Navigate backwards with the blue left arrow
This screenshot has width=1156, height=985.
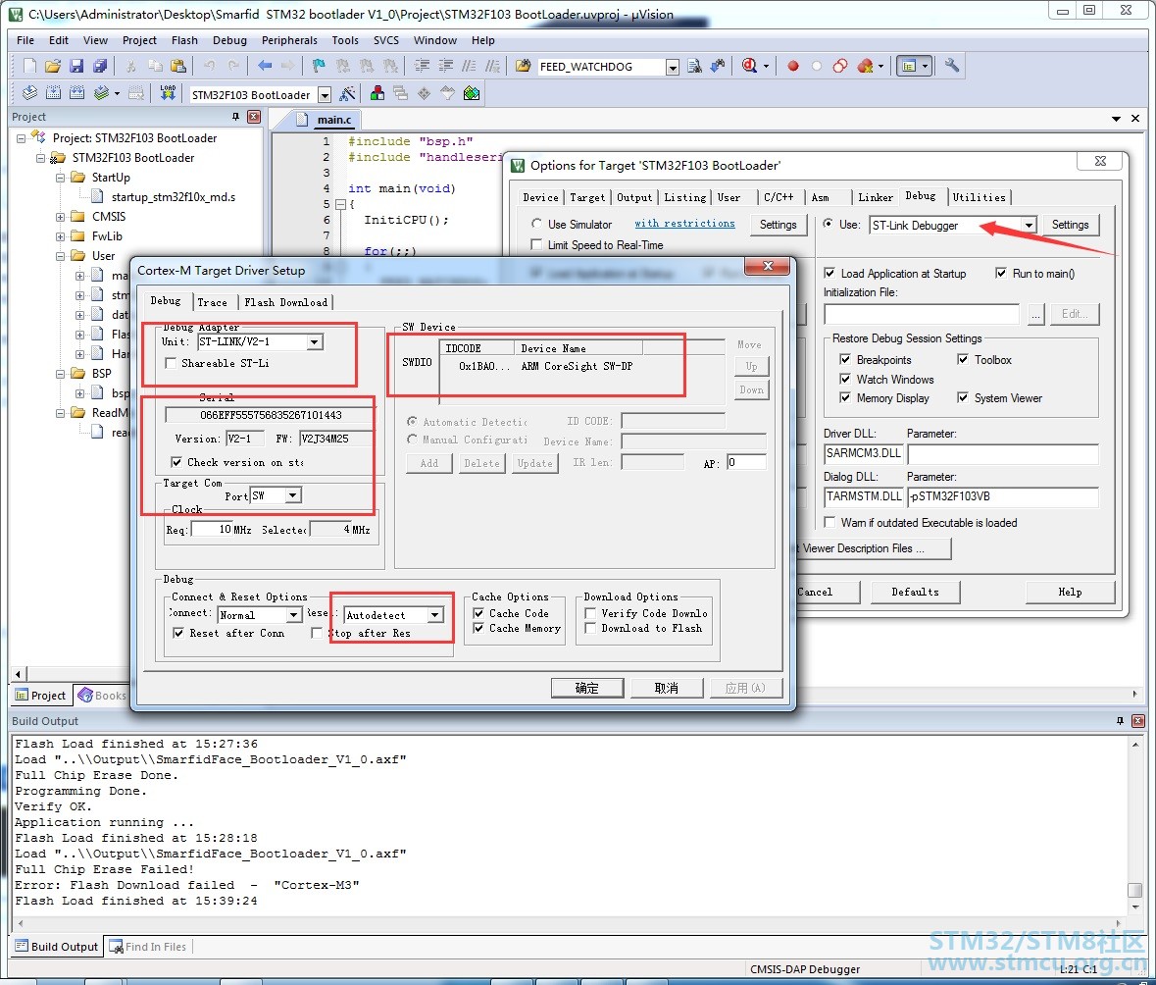tap(265, 66)
